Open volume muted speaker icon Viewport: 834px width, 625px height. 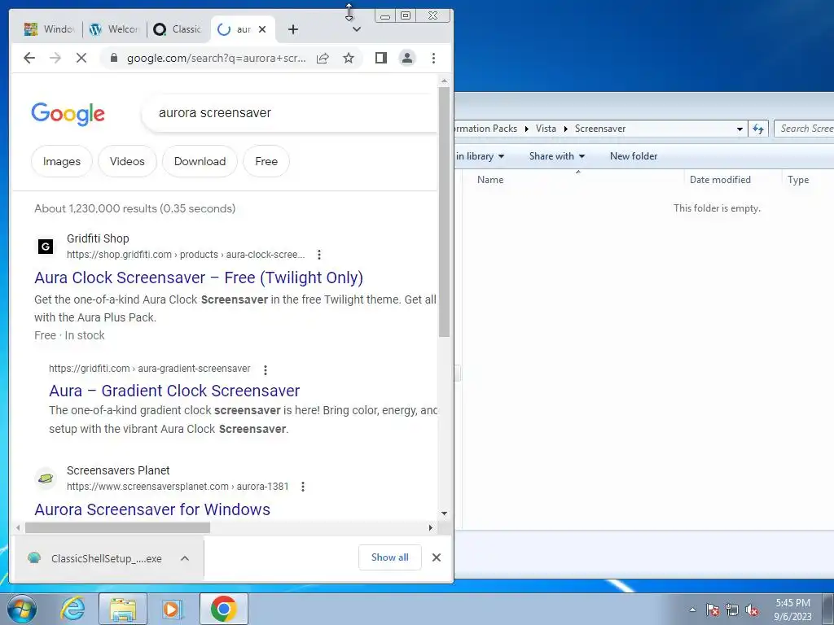pos(752,610)
